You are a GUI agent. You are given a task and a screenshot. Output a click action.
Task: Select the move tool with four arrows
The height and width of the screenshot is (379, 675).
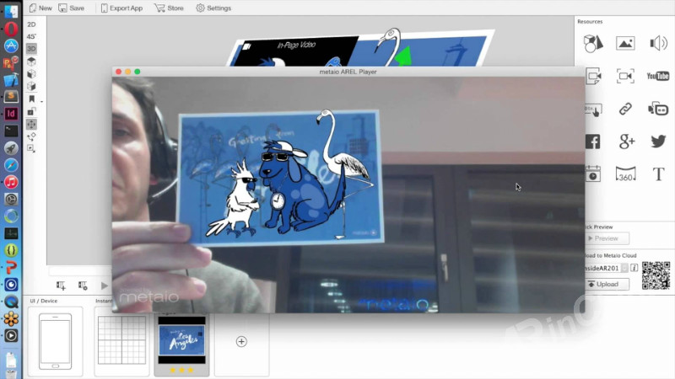(31, 124)
